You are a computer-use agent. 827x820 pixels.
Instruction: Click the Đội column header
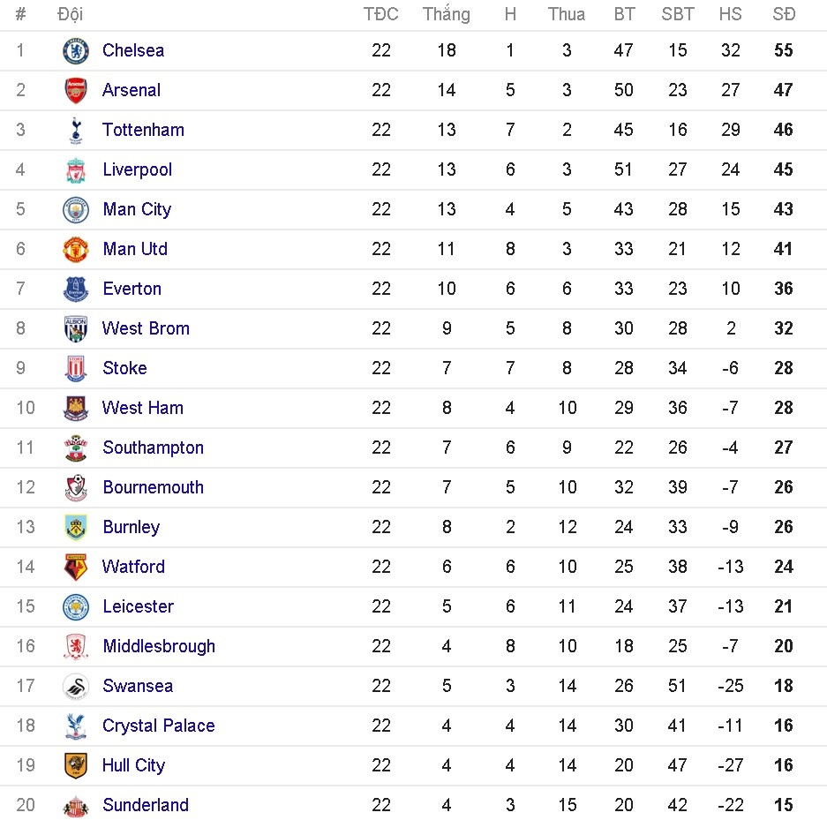coord(71,14)
